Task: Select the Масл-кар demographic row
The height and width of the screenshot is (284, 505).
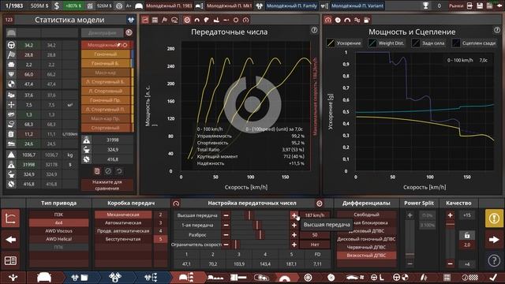Action: point(107,73)
